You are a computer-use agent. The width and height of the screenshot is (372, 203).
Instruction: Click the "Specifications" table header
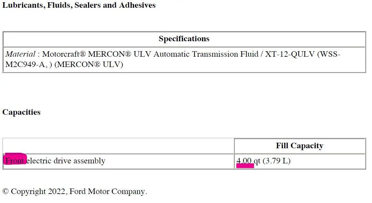click(184, 39)
